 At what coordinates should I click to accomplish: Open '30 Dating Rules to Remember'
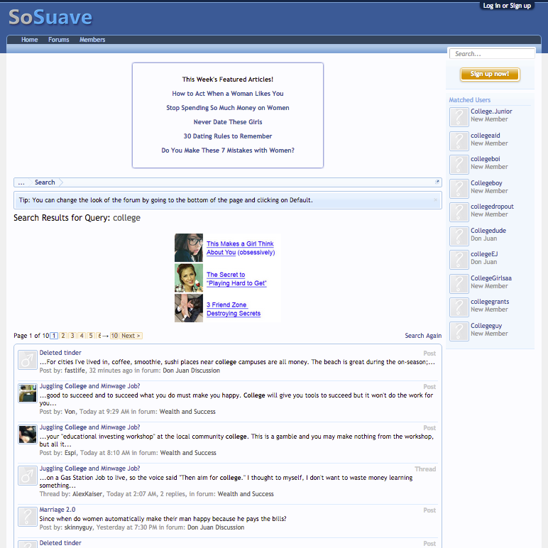228,136
